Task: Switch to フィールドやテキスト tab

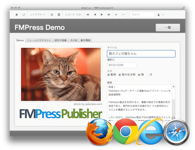Action: pos(39,40)
